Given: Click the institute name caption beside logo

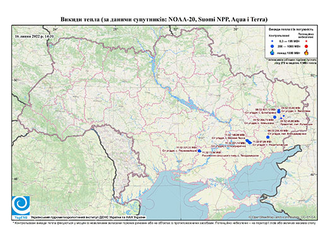Looking at the screenshot, I should pos(88,217).
